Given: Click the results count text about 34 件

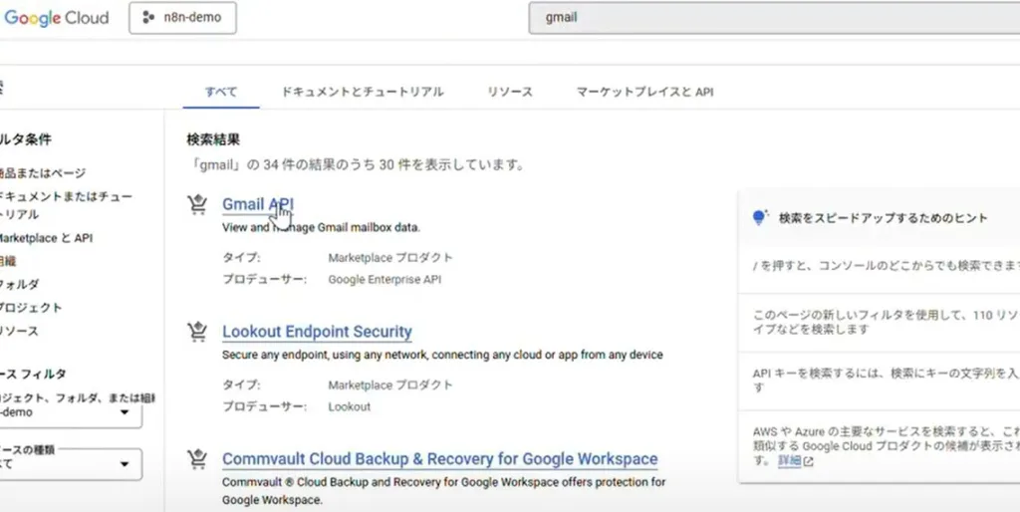Looking at the screenshot, I should point(356,165).
